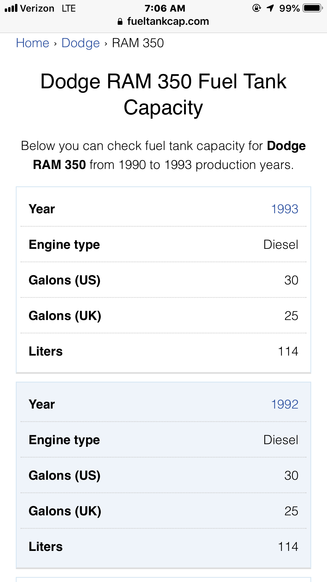
Task: Tap the fueltankcap.com address bar
Action: click(168, 21)
